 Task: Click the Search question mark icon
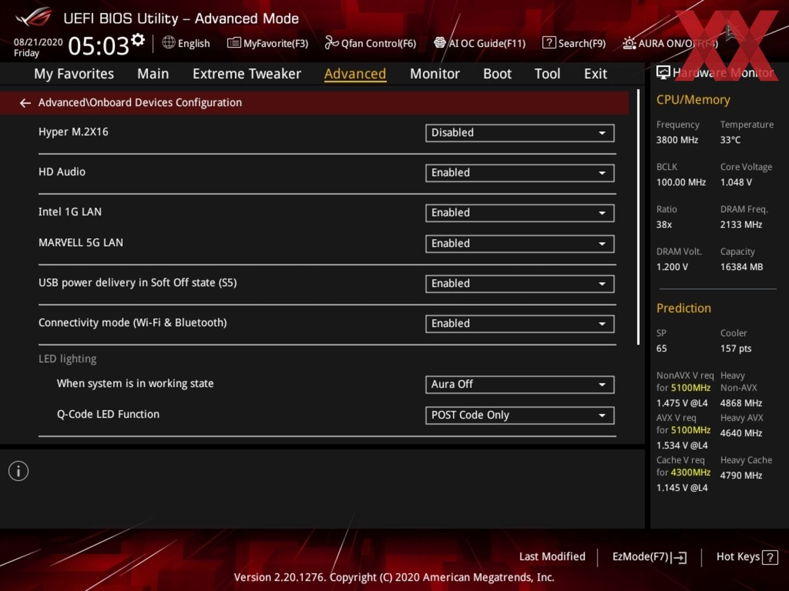pos(549,43)
